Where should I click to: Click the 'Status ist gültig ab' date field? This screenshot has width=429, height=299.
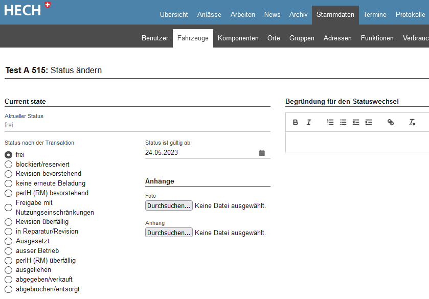point(199,153)
